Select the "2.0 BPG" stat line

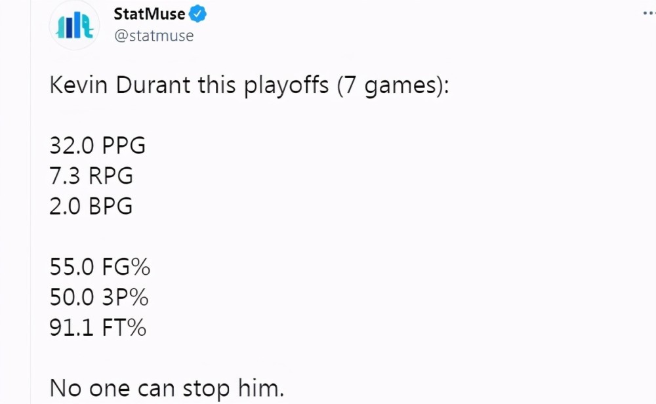coord(91,206)
